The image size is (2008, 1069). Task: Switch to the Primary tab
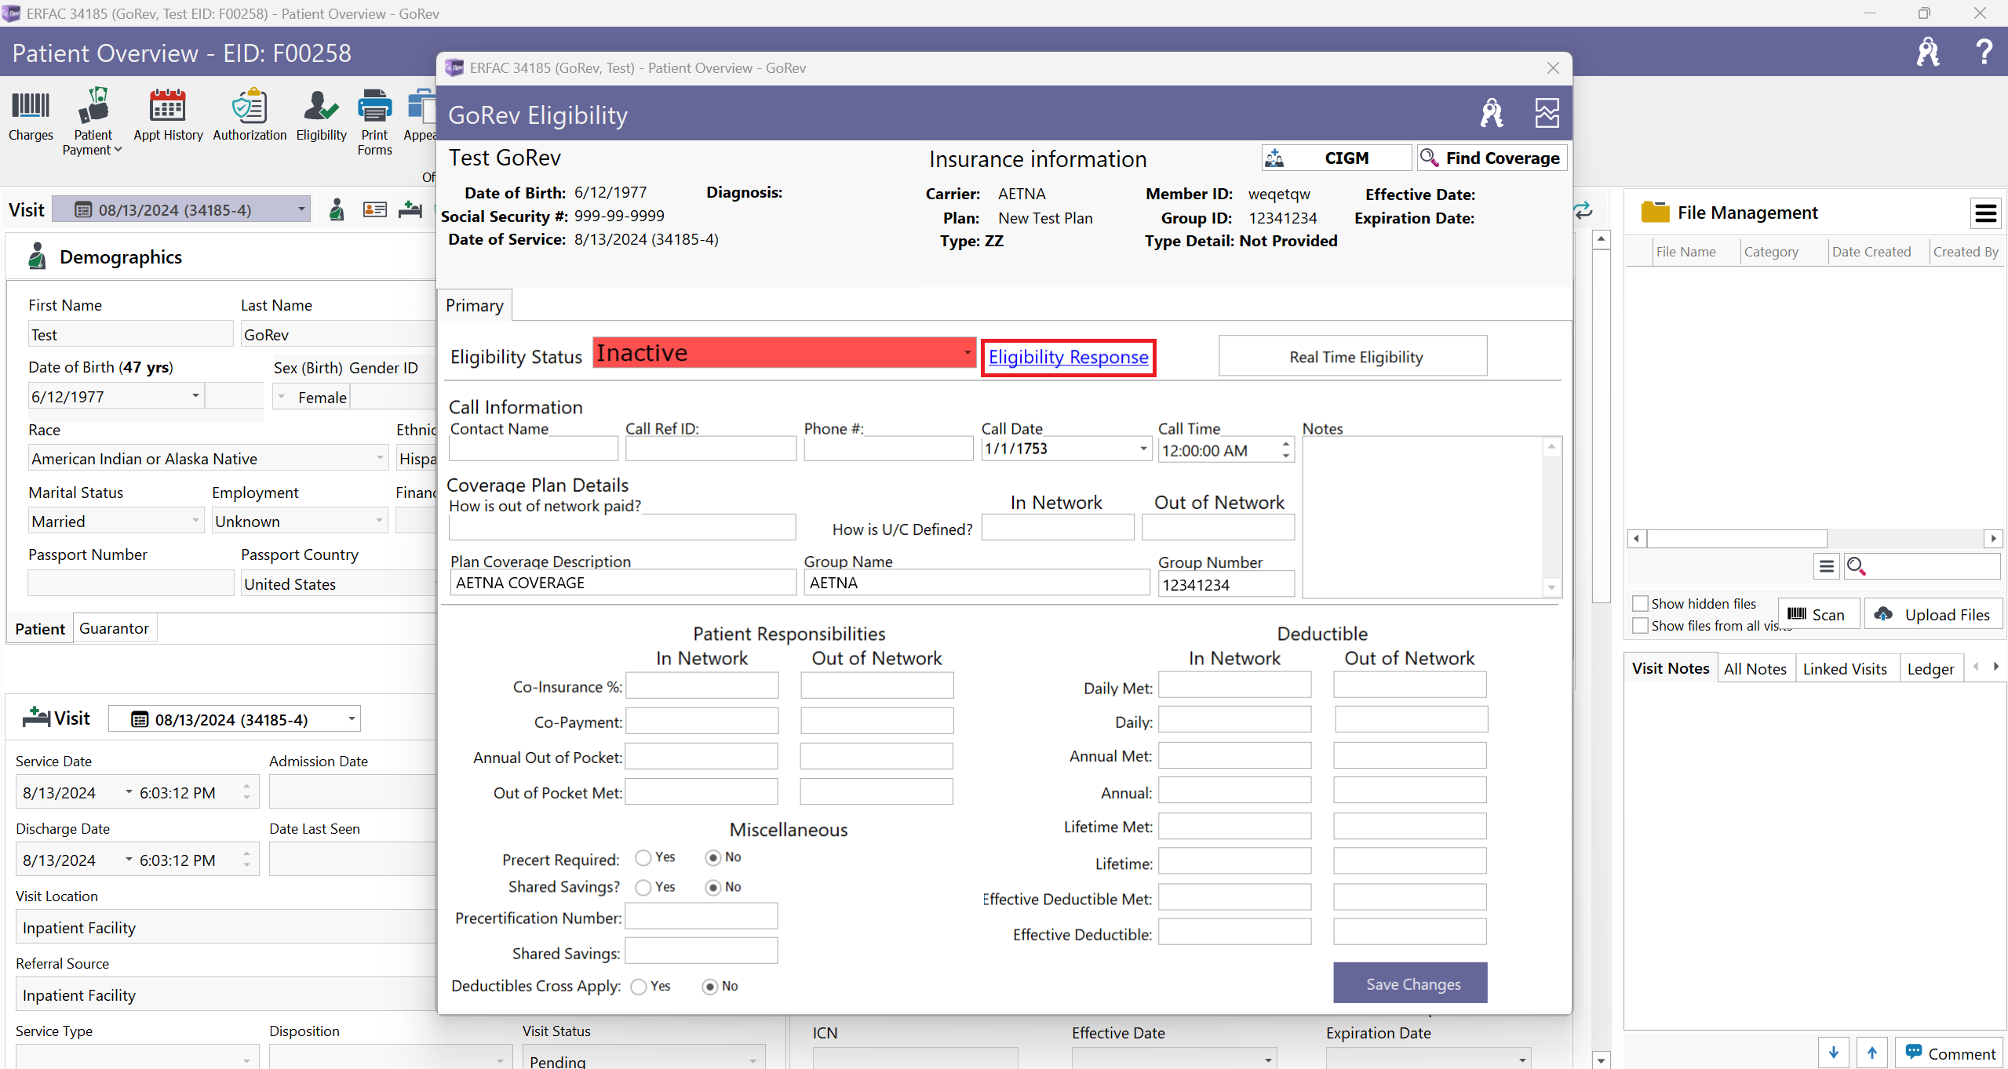coord(476,304)
